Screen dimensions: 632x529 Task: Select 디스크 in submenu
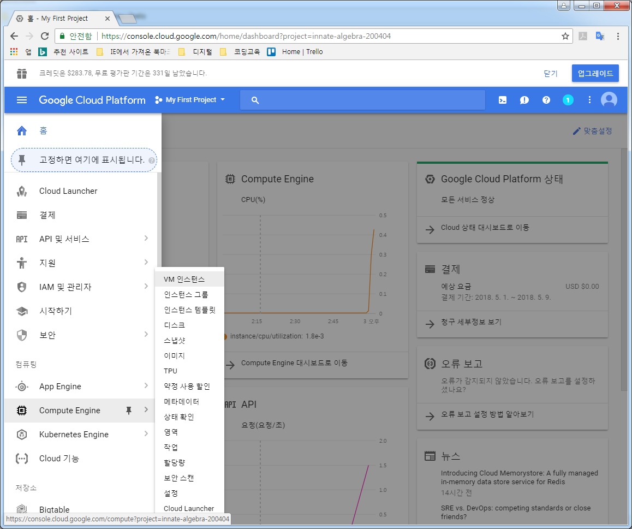point(189,325)
